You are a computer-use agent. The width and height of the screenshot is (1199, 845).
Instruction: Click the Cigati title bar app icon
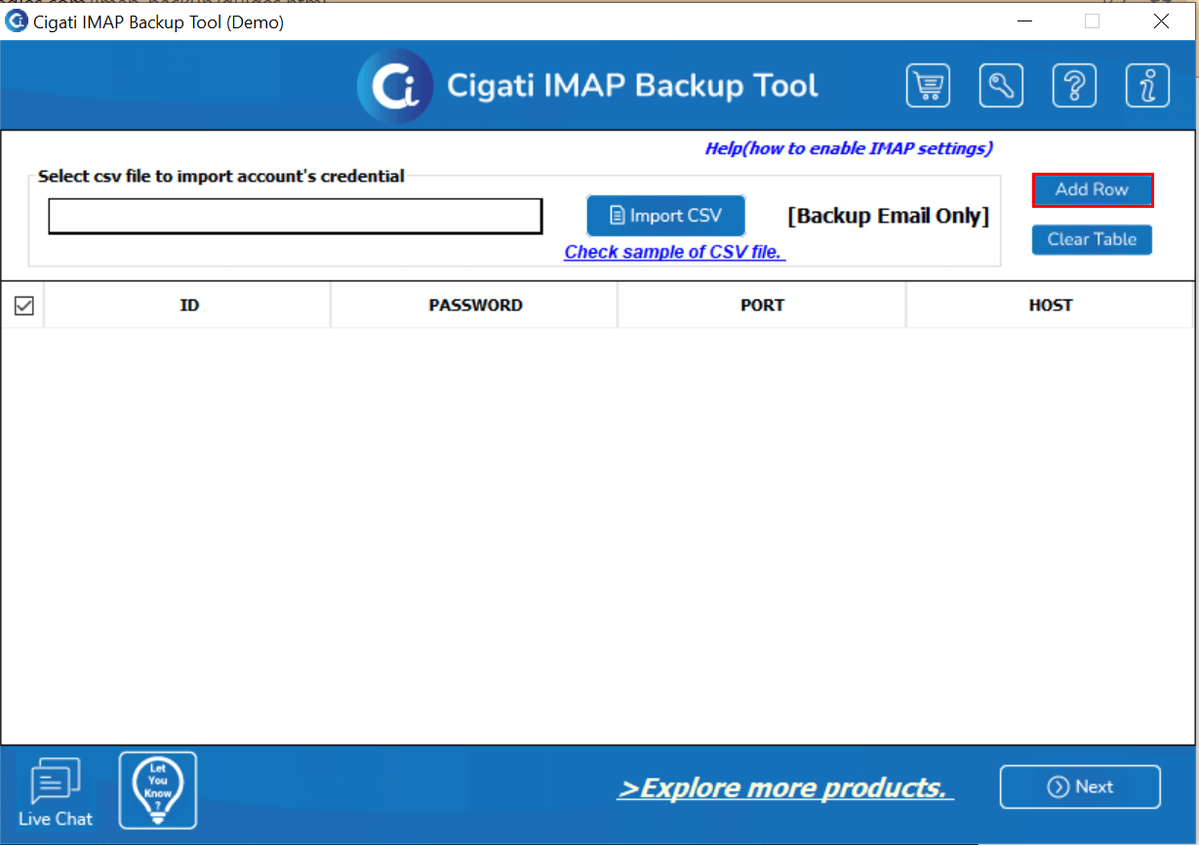click(16, 20)
